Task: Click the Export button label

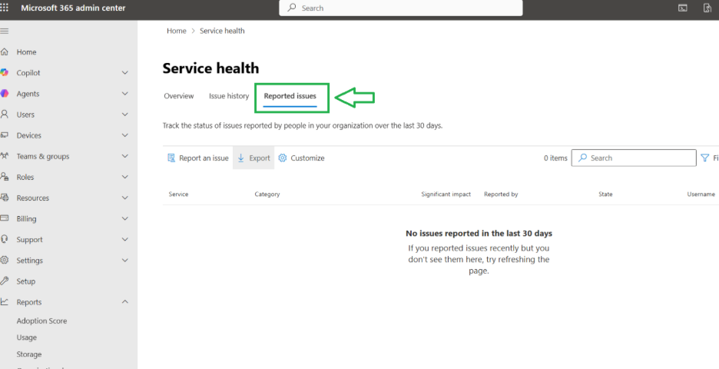Action: (x=260, y=158)
